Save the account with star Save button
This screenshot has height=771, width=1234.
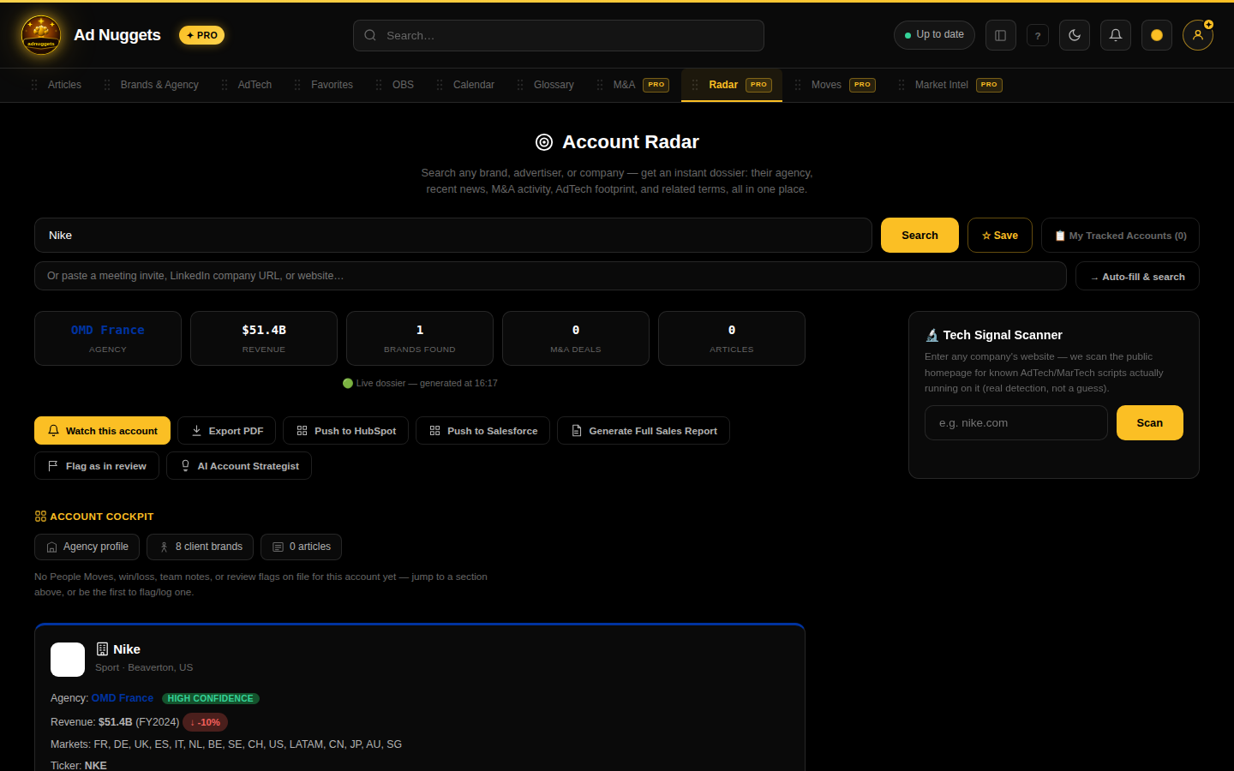pyautogui.click(x=1000, y=236)
